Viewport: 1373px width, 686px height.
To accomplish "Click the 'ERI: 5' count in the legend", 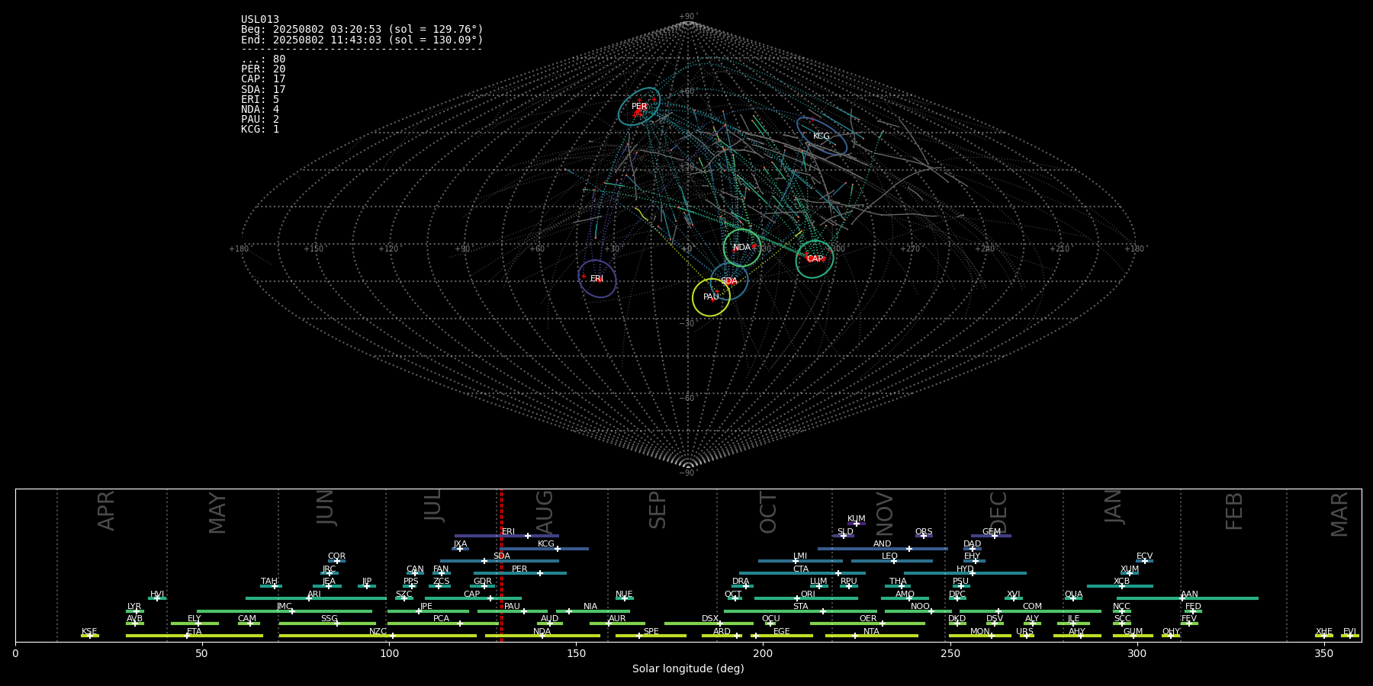I will pyautogui.click(x=260, y=100).
